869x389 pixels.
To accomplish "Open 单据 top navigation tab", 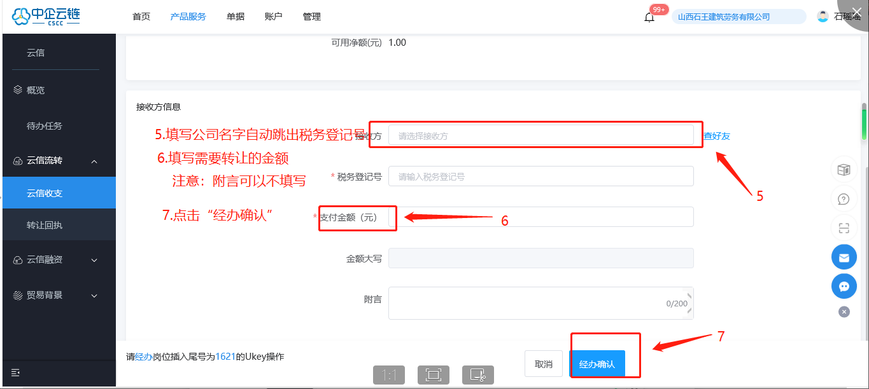I will (x=235, y=17).
